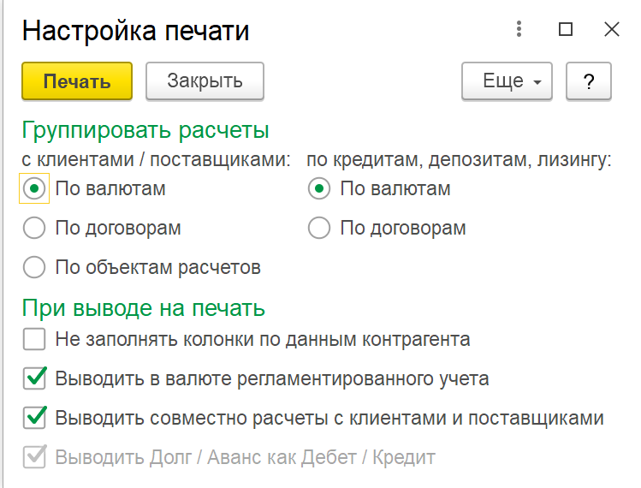Maximize the Настройка печати window
641x488 pixels.
[565, 30]
